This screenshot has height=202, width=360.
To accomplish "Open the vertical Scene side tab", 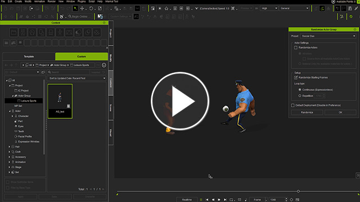I will (x=111, y=108).
